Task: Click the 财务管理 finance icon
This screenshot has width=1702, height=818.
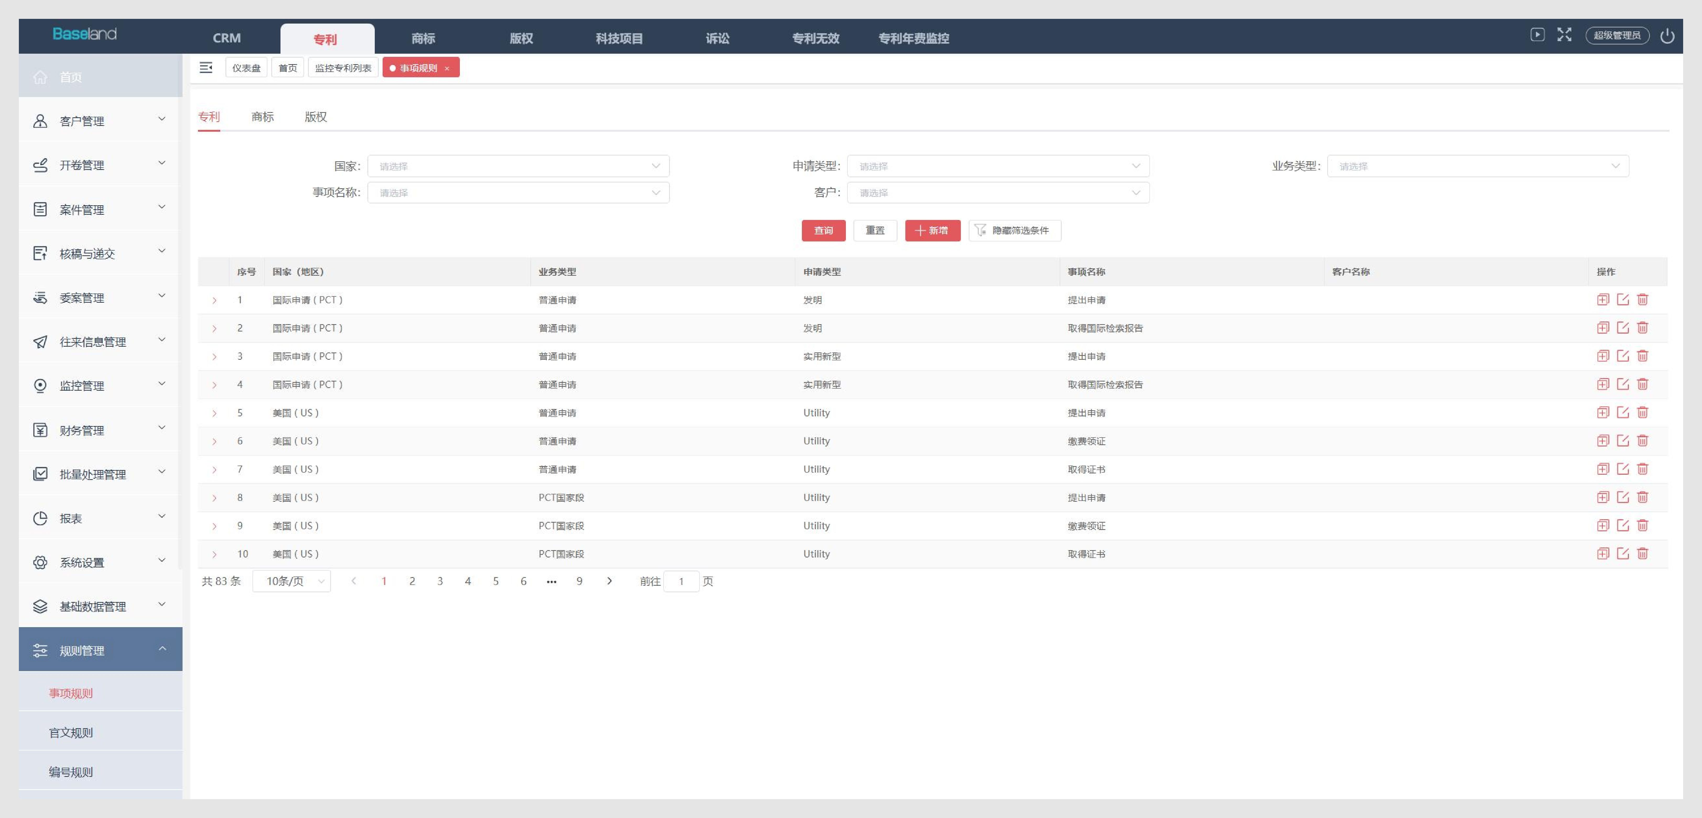Action: point(40,430)
